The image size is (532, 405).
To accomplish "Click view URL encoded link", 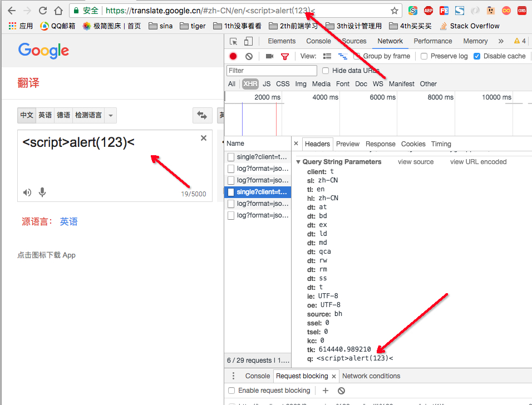I will (478, 162).
